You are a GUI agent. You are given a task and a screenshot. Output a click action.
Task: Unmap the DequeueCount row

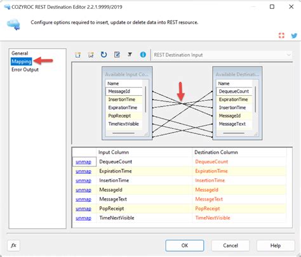point(83,162)
